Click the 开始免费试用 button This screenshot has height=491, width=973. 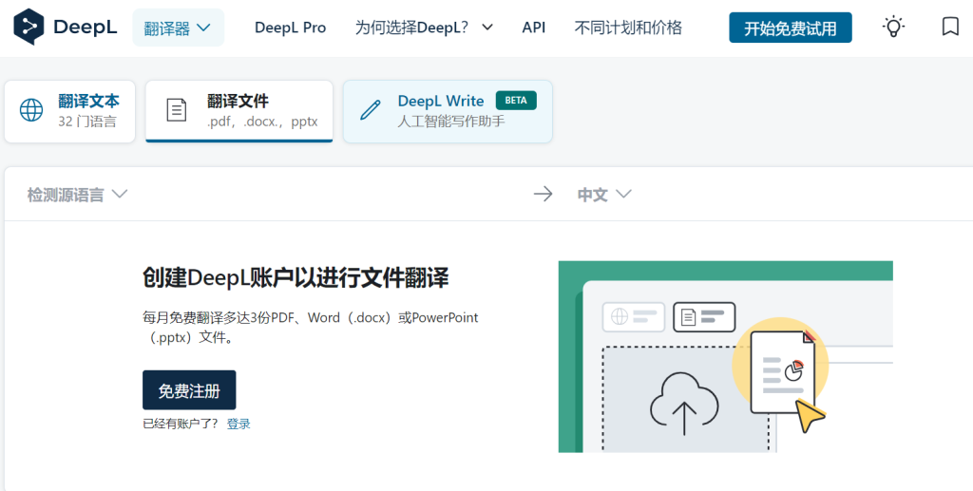coord(790,28)
